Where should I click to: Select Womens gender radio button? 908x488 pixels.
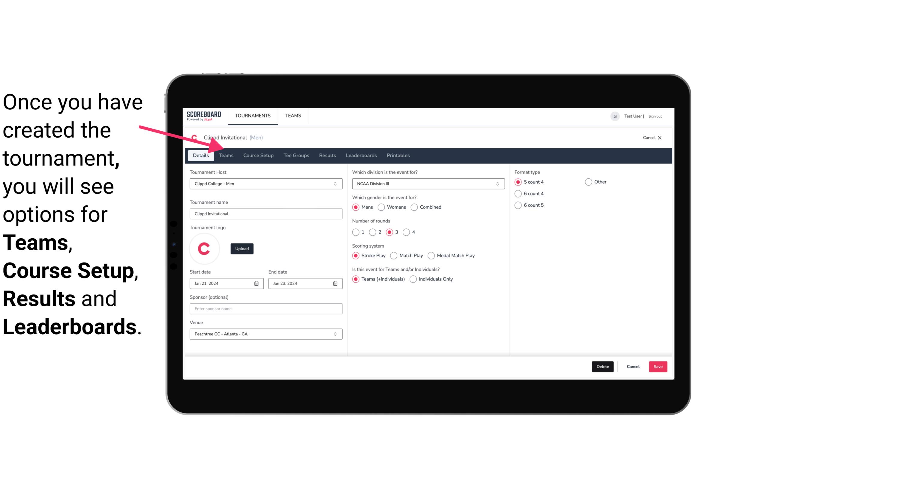[x=381, y=207]
